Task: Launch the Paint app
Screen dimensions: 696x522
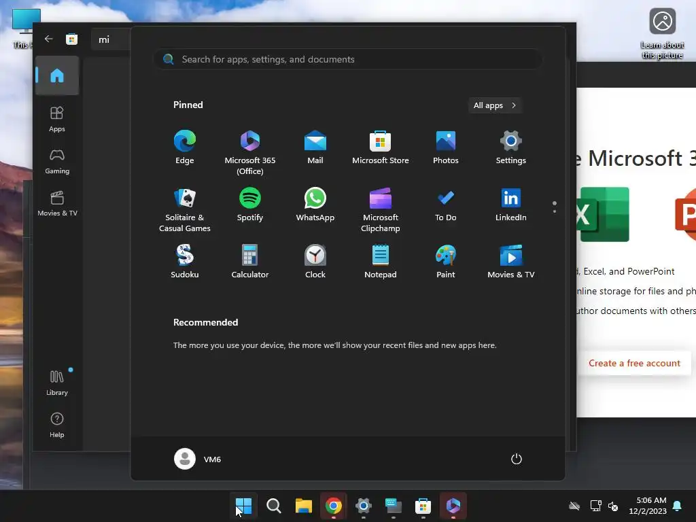Action: click(446, 262)
